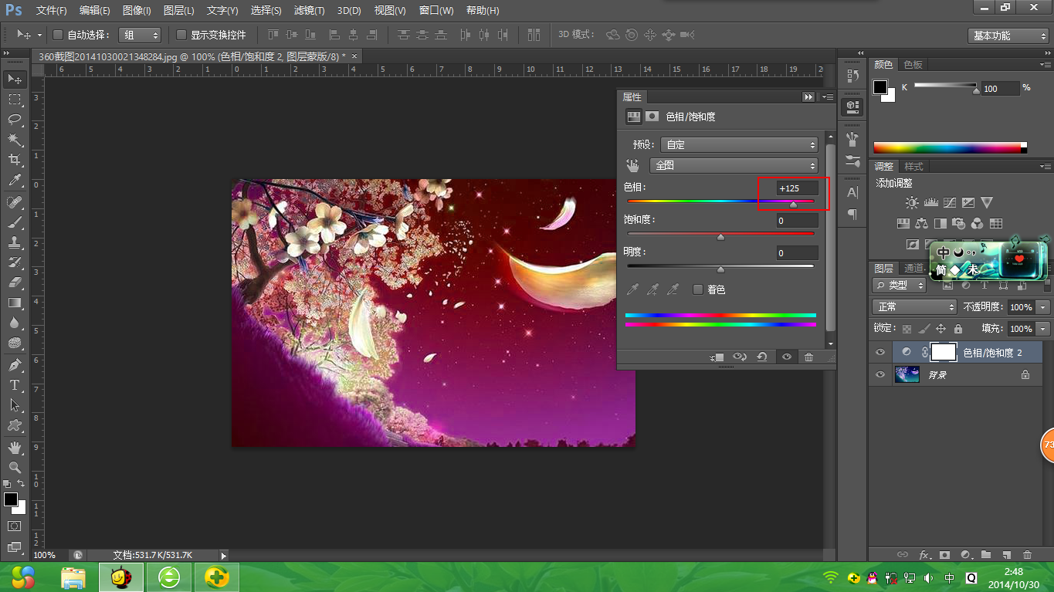The height and width of the screenshot is (592, 1054).
Task: Open the 文件(F) menu
Action: coord(52,11)
